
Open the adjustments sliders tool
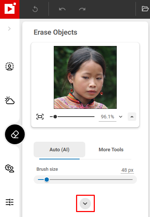[x=10, y=202]
